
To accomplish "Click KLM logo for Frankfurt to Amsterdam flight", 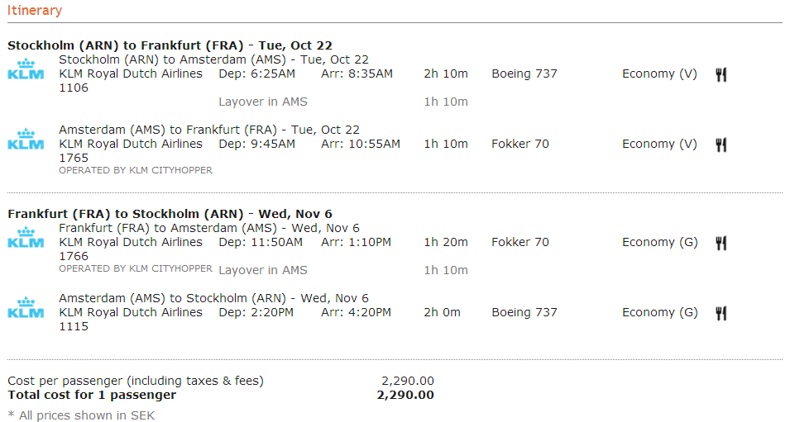I will pos(26,238).
